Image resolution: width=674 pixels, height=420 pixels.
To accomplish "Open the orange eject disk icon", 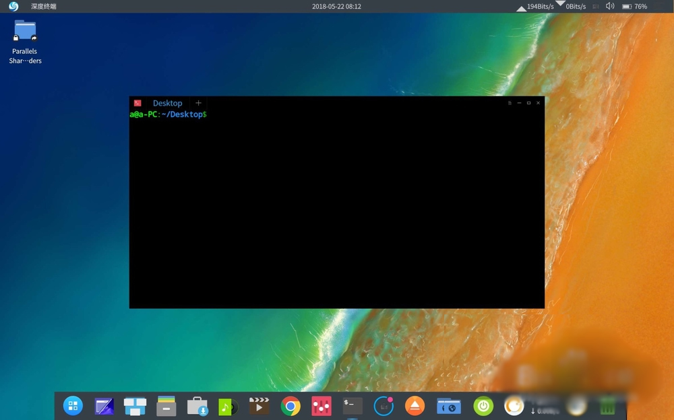I will click(x=415, y=406).
